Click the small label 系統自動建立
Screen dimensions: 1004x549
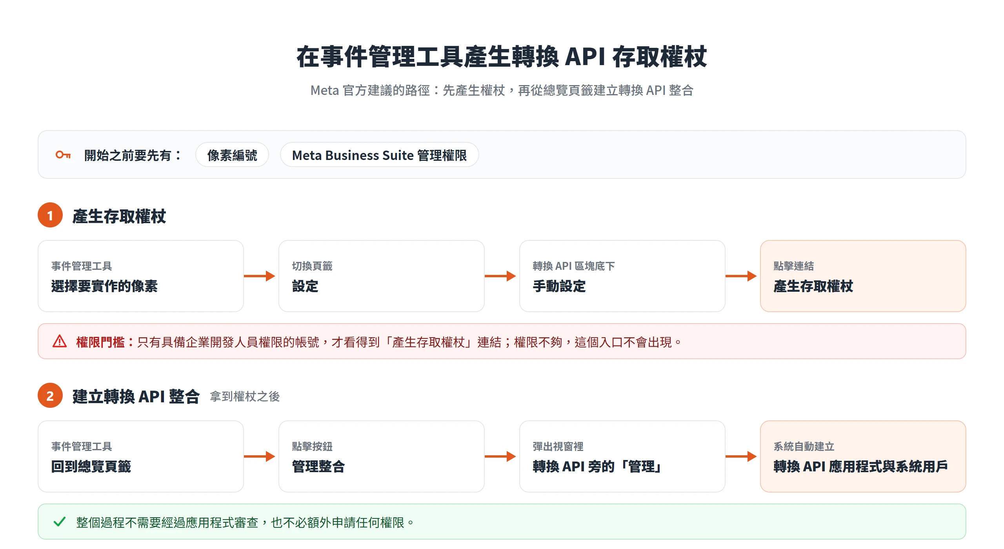click(x=804, y=446)
